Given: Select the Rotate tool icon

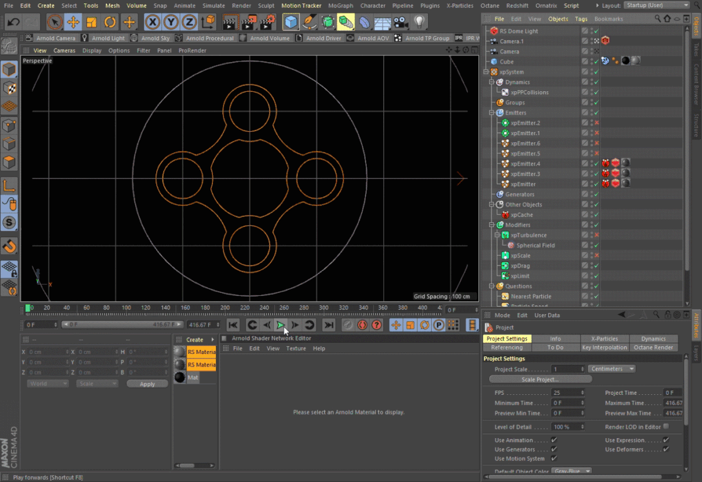Looking at the screenshot, I should point(111,23).
